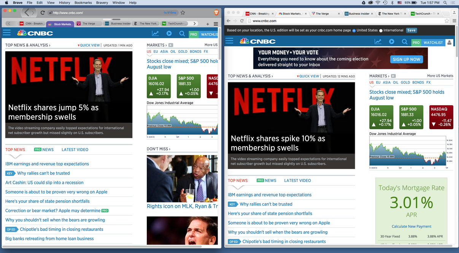Click the Sign Up Now banner button

coord(407,59)
